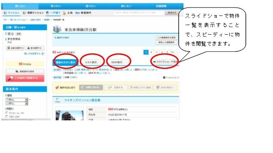Viewport: 273px width, 153px height.
Task: Click the station icon button to change station
Action: coord(35,48)
